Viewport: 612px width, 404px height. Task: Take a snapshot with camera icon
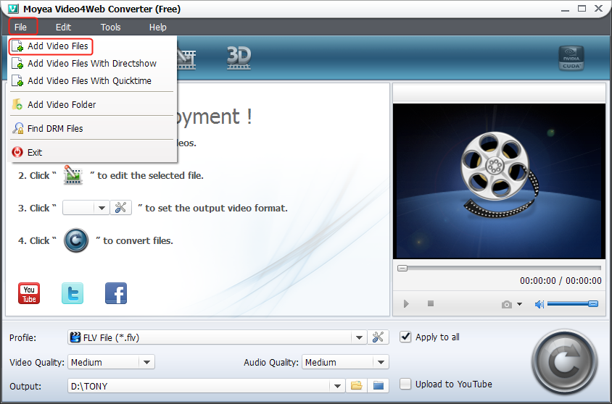(507, 304)
